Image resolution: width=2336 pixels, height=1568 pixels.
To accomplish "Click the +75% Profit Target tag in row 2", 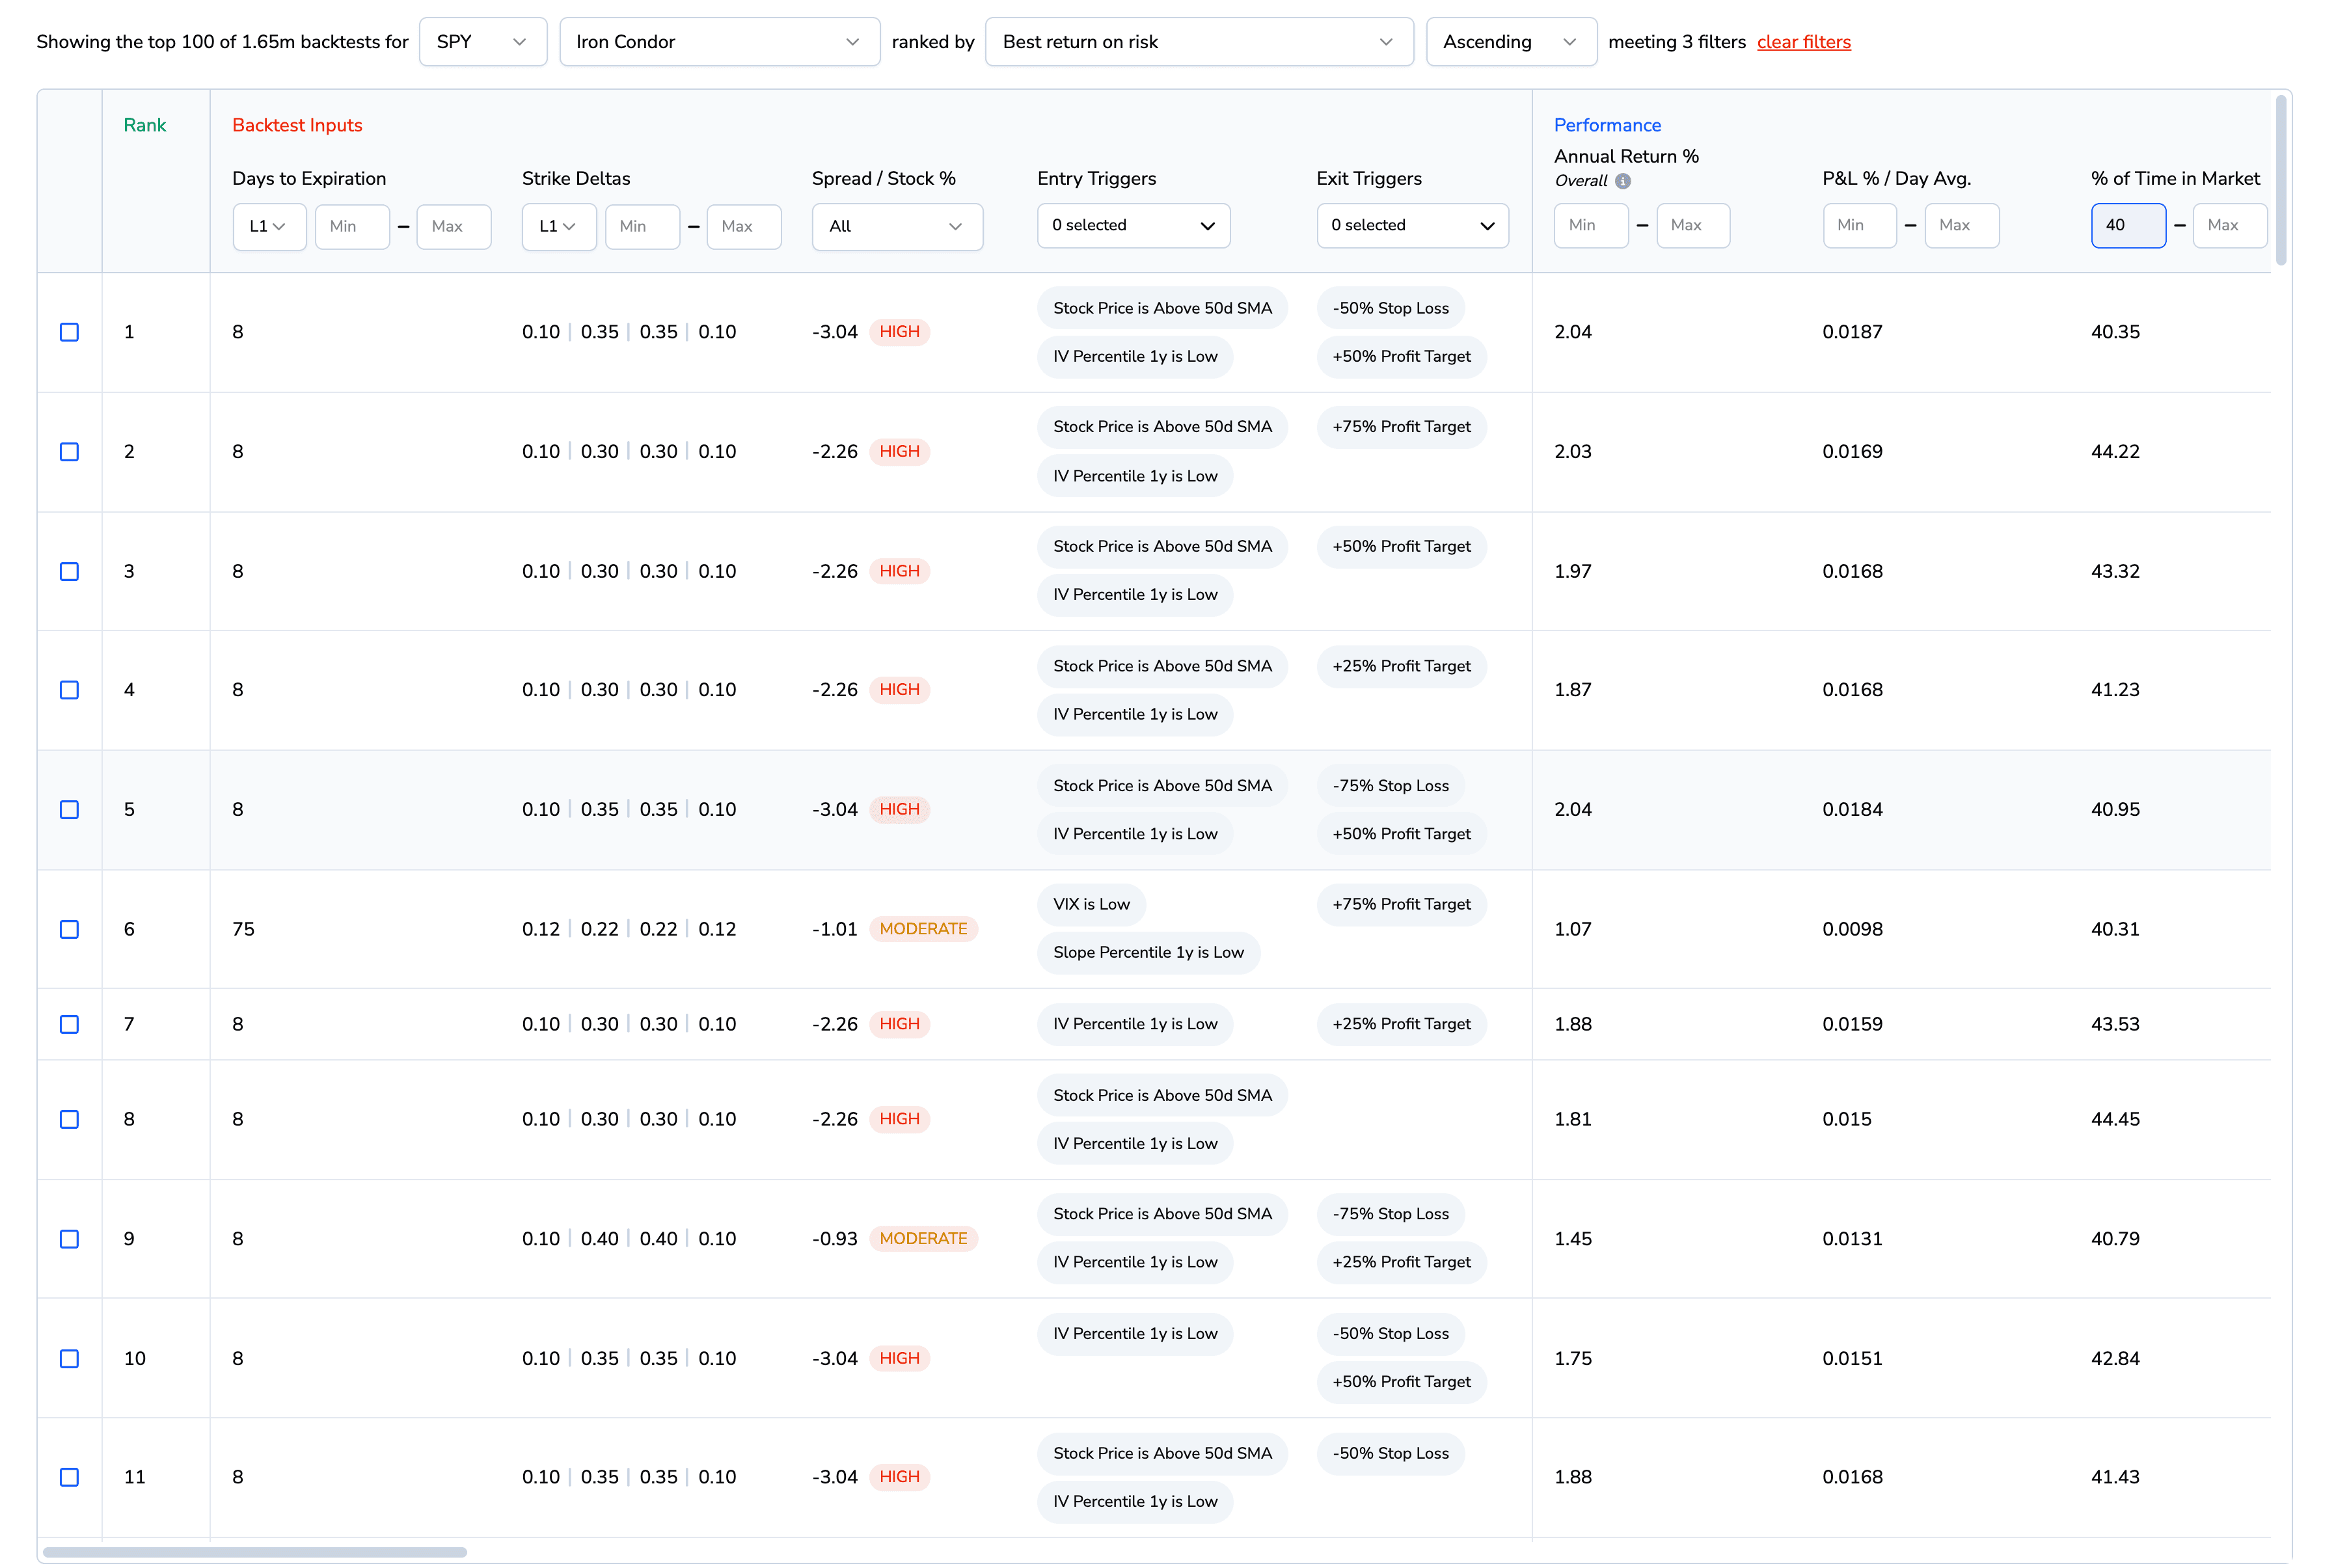I will (1401, 427).
